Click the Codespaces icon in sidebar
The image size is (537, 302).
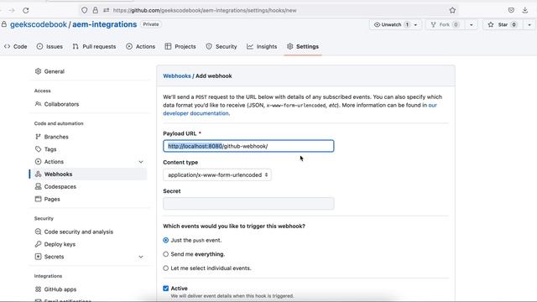38,186
